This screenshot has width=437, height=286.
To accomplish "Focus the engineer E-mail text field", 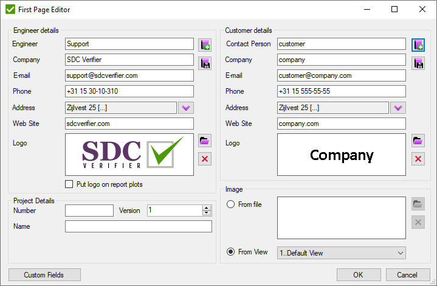I will [x=129, y=75].
